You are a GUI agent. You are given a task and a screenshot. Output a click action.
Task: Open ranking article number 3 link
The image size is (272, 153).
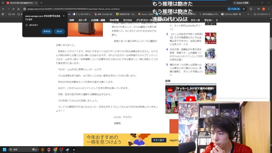186,39
